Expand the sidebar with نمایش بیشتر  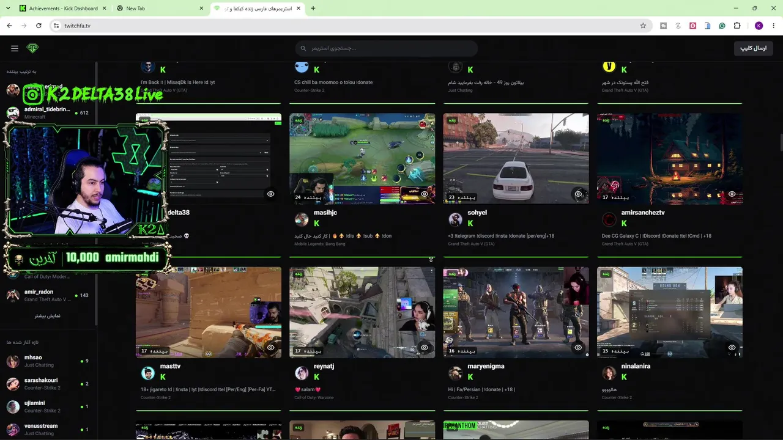pyautogui.click(x=47, y=316)
